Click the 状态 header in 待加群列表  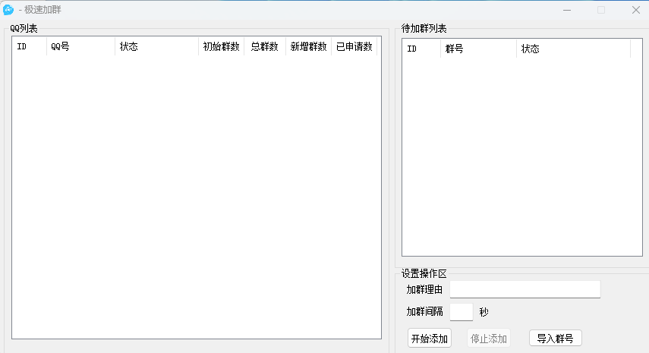click(x=573, y=49)
